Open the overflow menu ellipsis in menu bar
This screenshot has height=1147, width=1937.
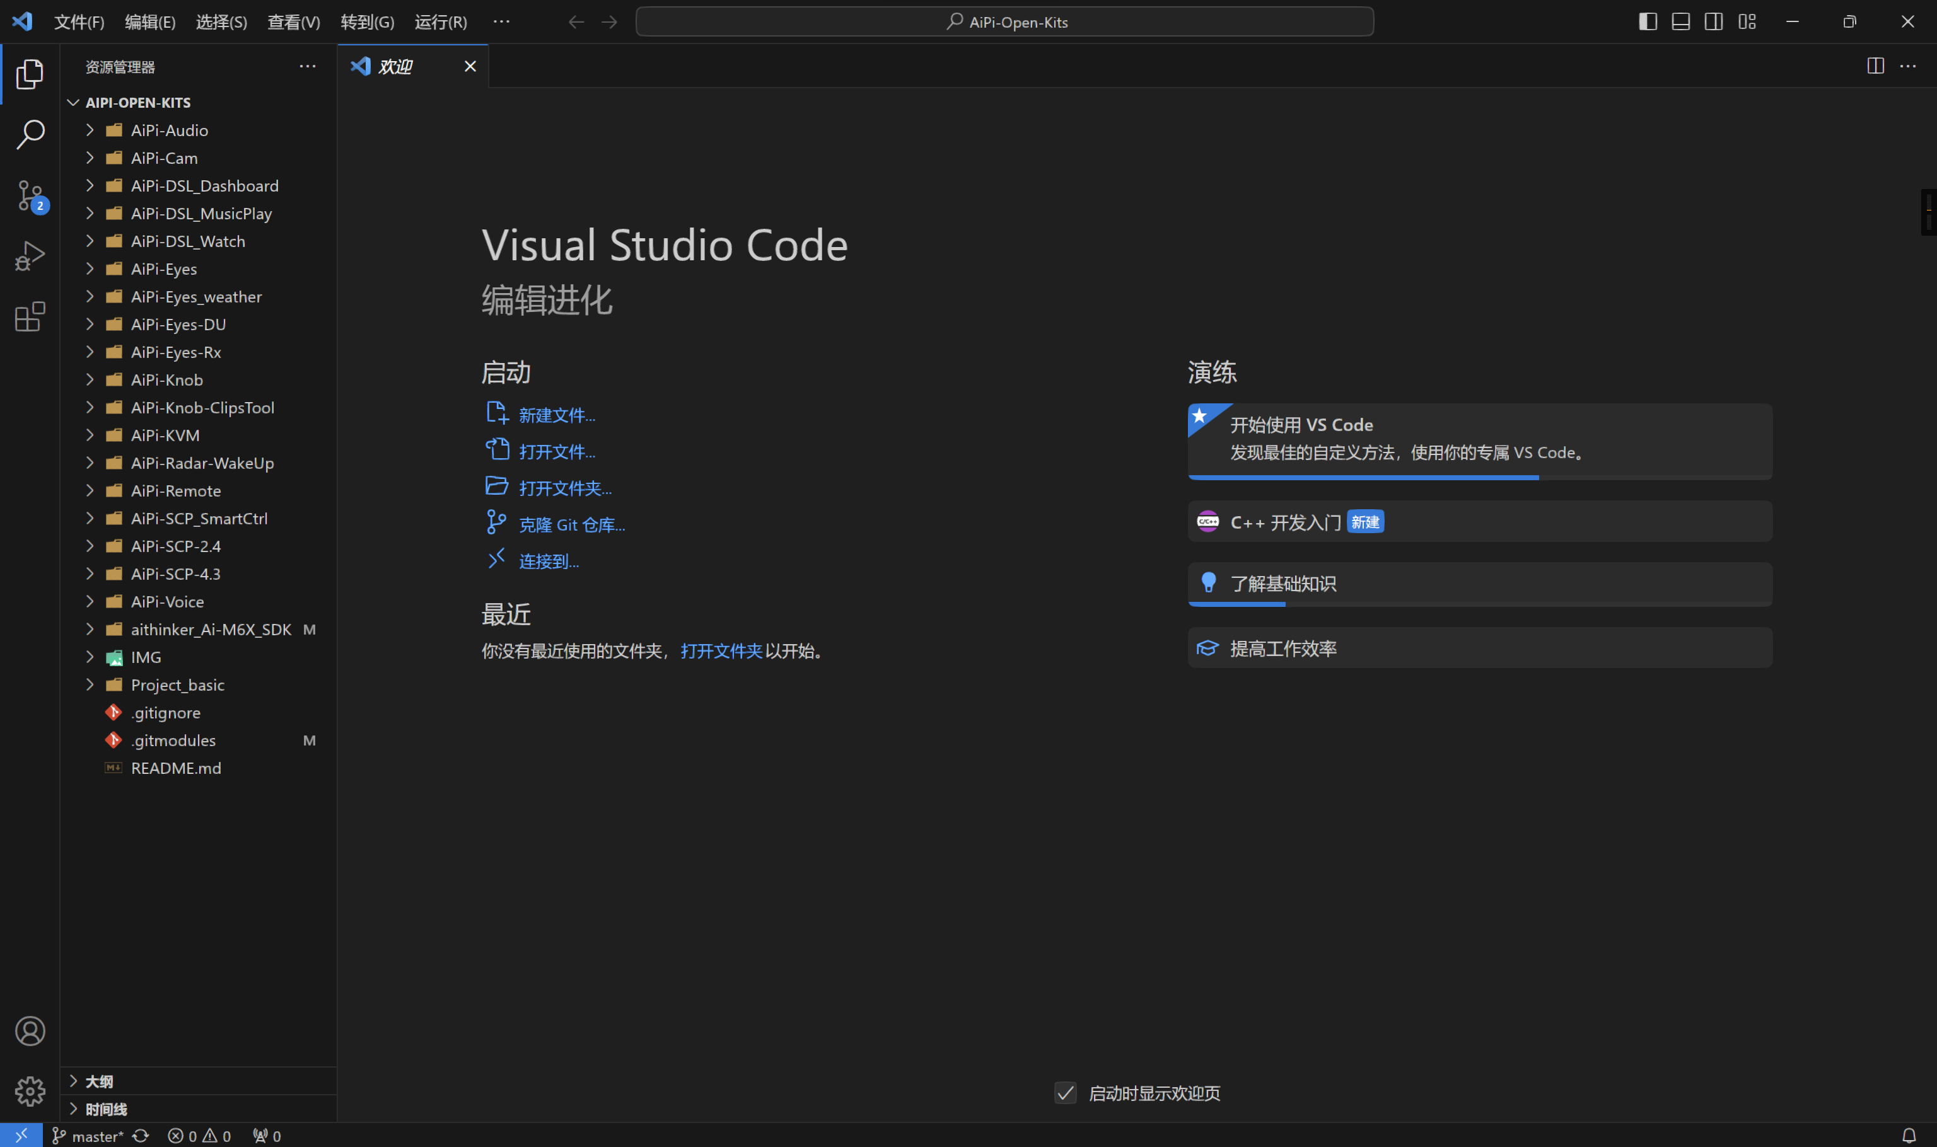[501, 21]
